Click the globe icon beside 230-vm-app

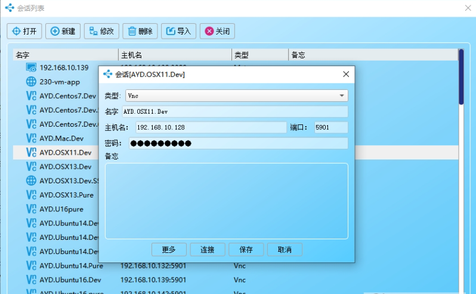coord(31,82)
